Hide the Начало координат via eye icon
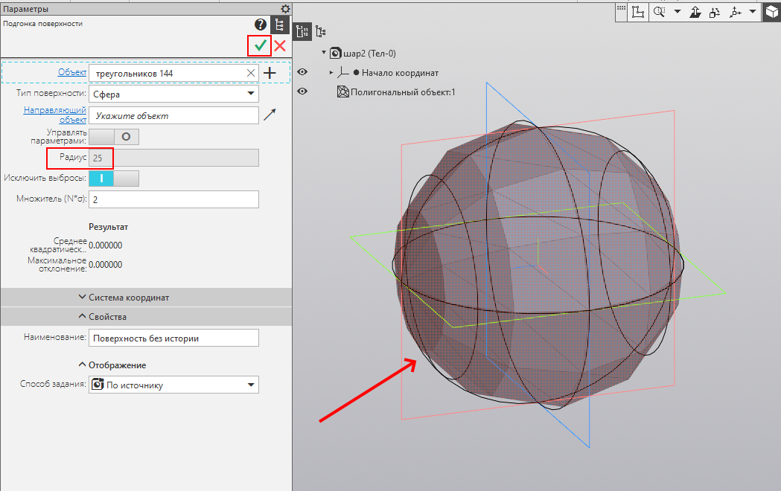Viewport: 781px width, 491px height. click(302, 72)
